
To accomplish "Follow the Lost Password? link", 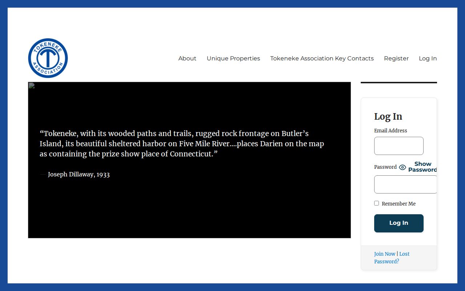I will pyautogui.click(x=392, y=258).
